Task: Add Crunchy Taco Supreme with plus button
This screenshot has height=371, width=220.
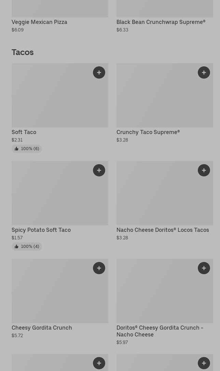Action: coord(204,72)
